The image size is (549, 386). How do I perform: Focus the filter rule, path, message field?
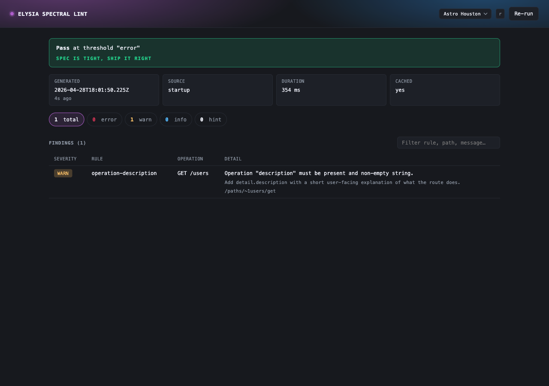pos(449,143)
